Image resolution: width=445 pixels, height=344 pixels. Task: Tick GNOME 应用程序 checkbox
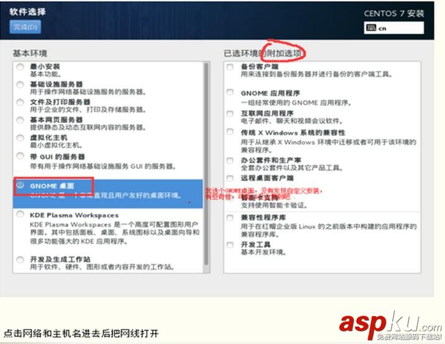coord(230,92)
